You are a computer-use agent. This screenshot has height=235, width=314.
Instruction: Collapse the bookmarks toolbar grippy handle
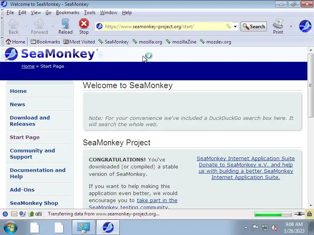2,42
